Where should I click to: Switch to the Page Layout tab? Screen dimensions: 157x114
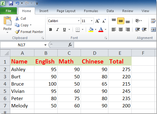[x=66, y=11]
